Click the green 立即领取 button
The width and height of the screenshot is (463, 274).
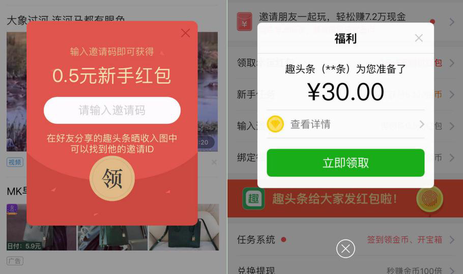[x=345, y=162]
